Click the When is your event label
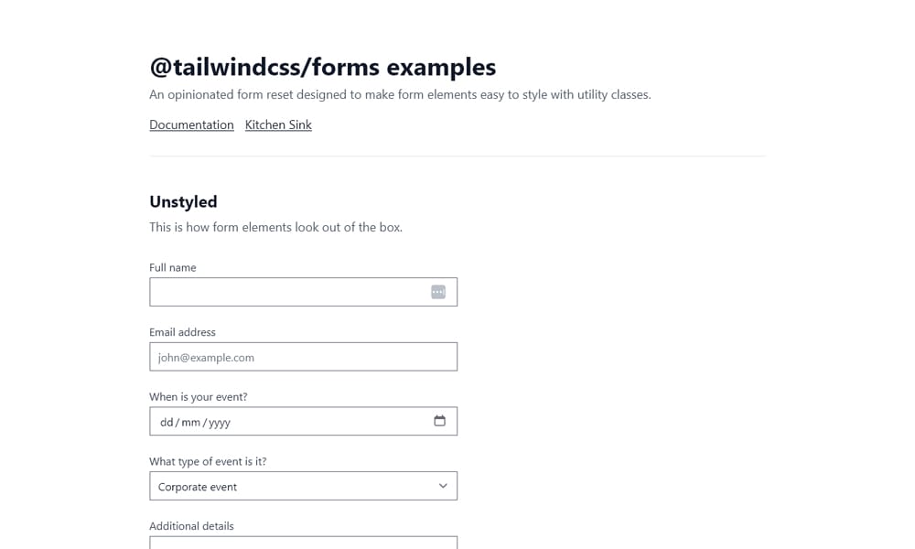The width and height of the screenshot is (915, 549). point(198,396)
